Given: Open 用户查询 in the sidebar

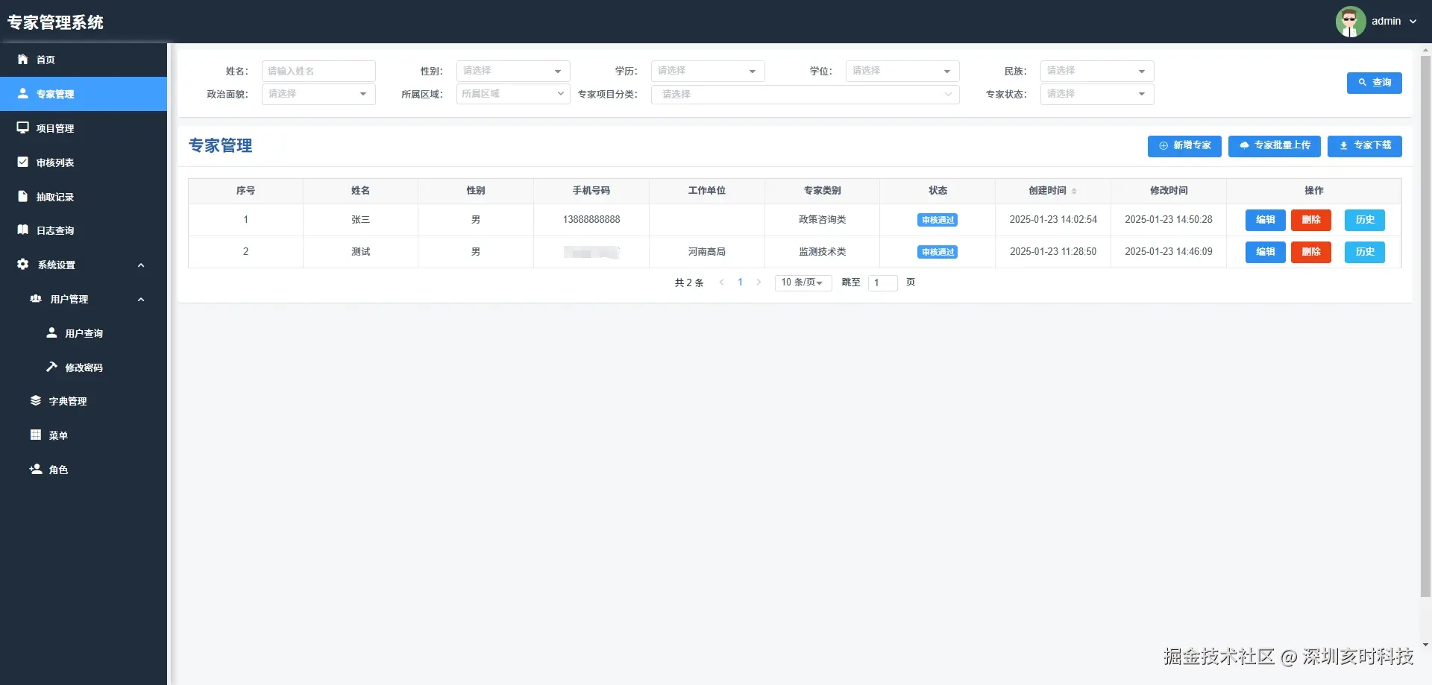Looking at the screenshot, I should click(x=84, y=333).
